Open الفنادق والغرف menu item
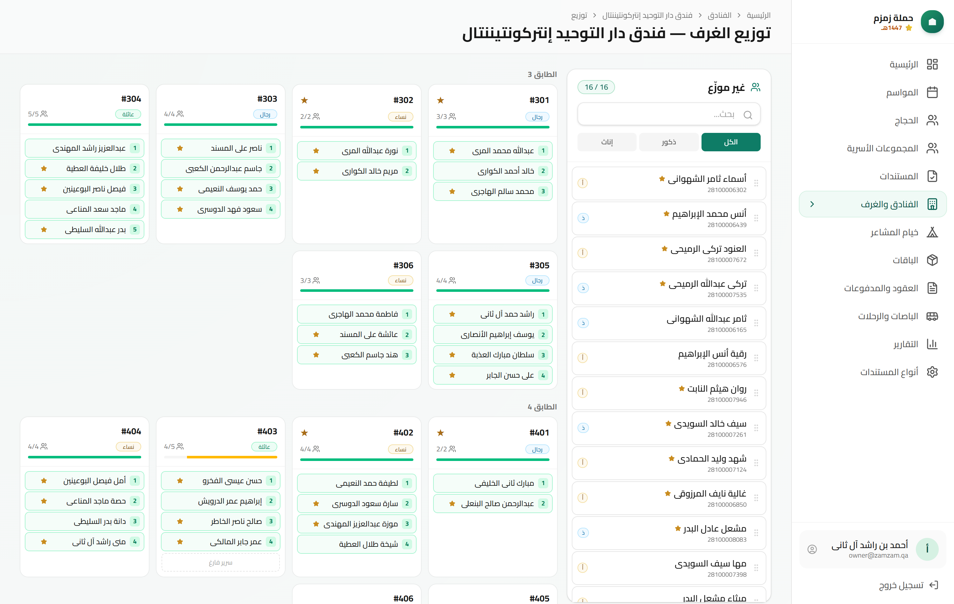 pos(873,204)
